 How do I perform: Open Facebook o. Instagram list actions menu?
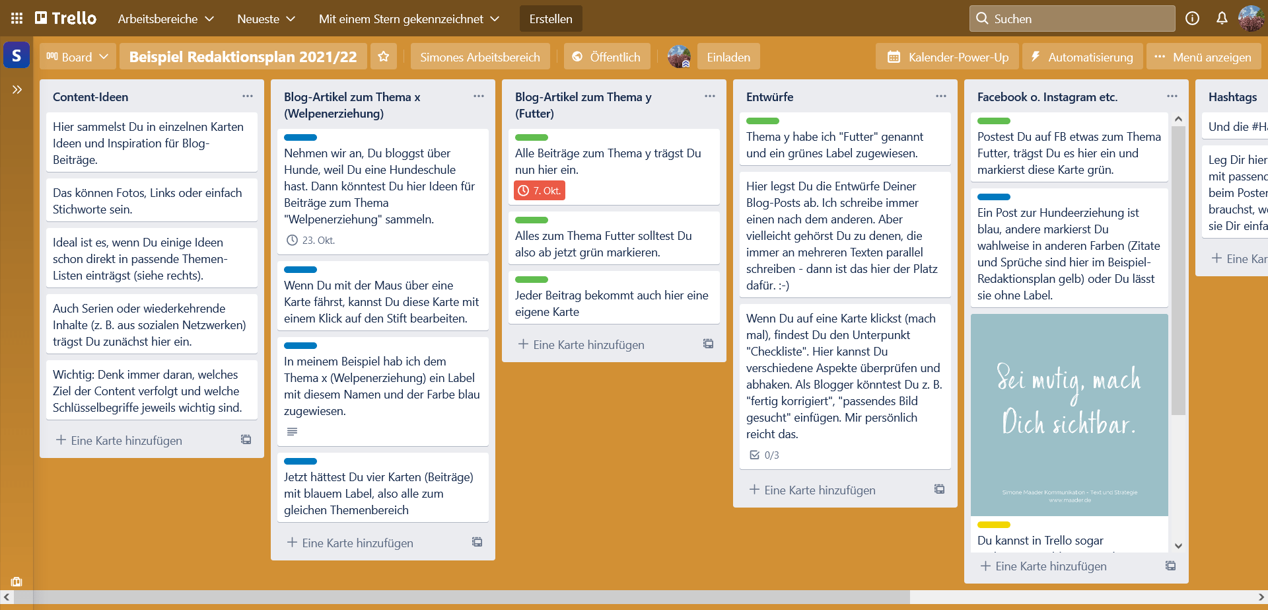point(1172,96)
